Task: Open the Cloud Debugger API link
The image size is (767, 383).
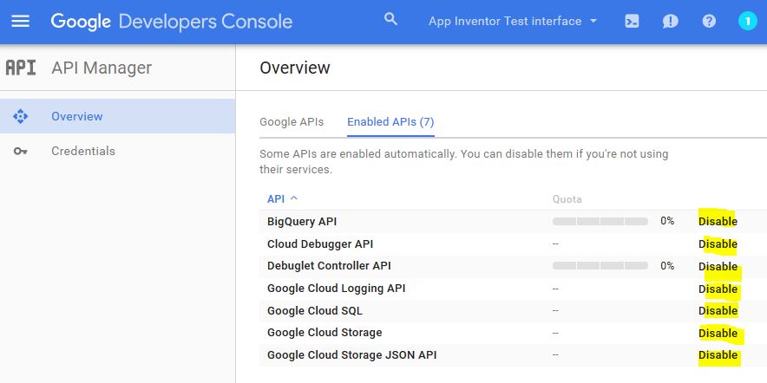Action: coord(320,243)
